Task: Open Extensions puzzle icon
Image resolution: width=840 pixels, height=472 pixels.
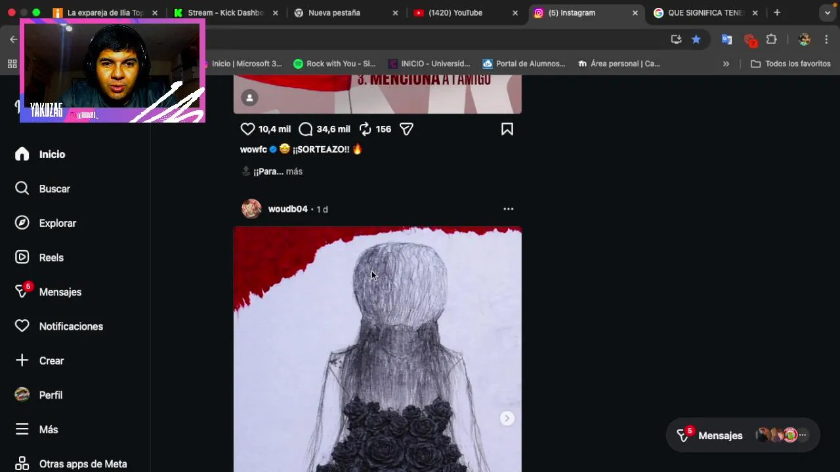Action: pyautogui.click(x=772, y=39)
